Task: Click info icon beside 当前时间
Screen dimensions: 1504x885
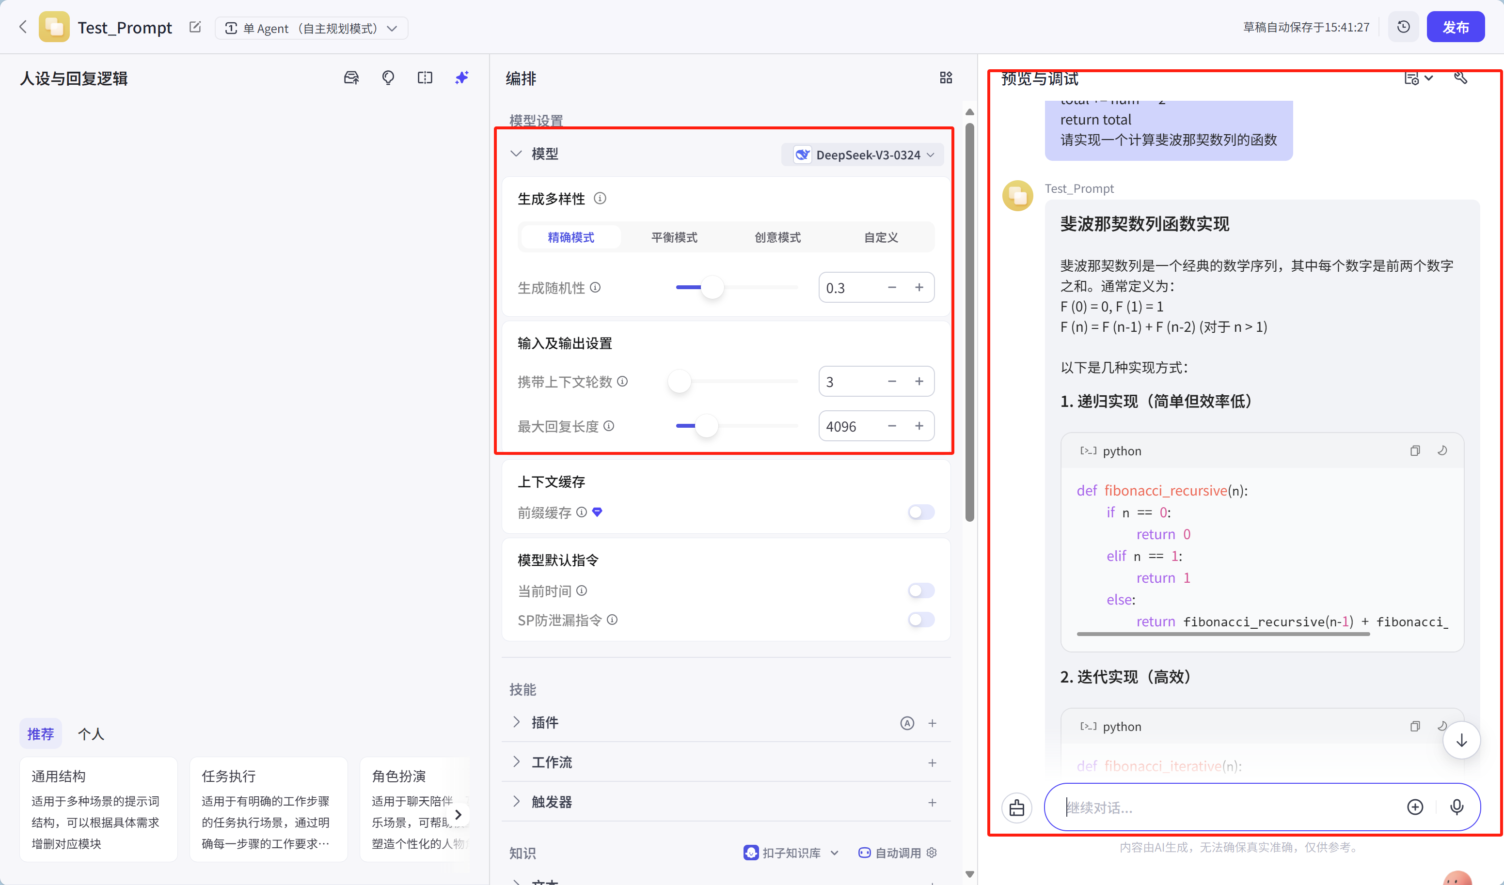Action: pyautogui.click(x=581, y=590)
